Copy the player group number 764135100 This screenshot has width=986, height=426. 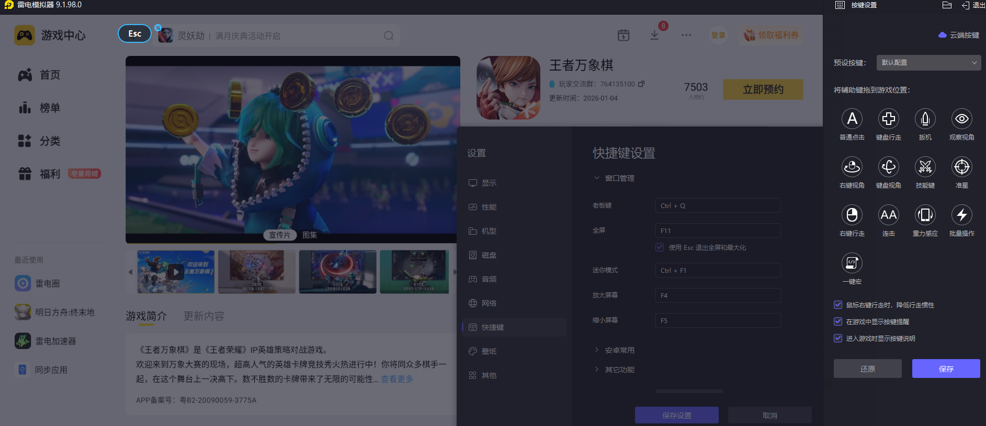(x=641, y=84)
